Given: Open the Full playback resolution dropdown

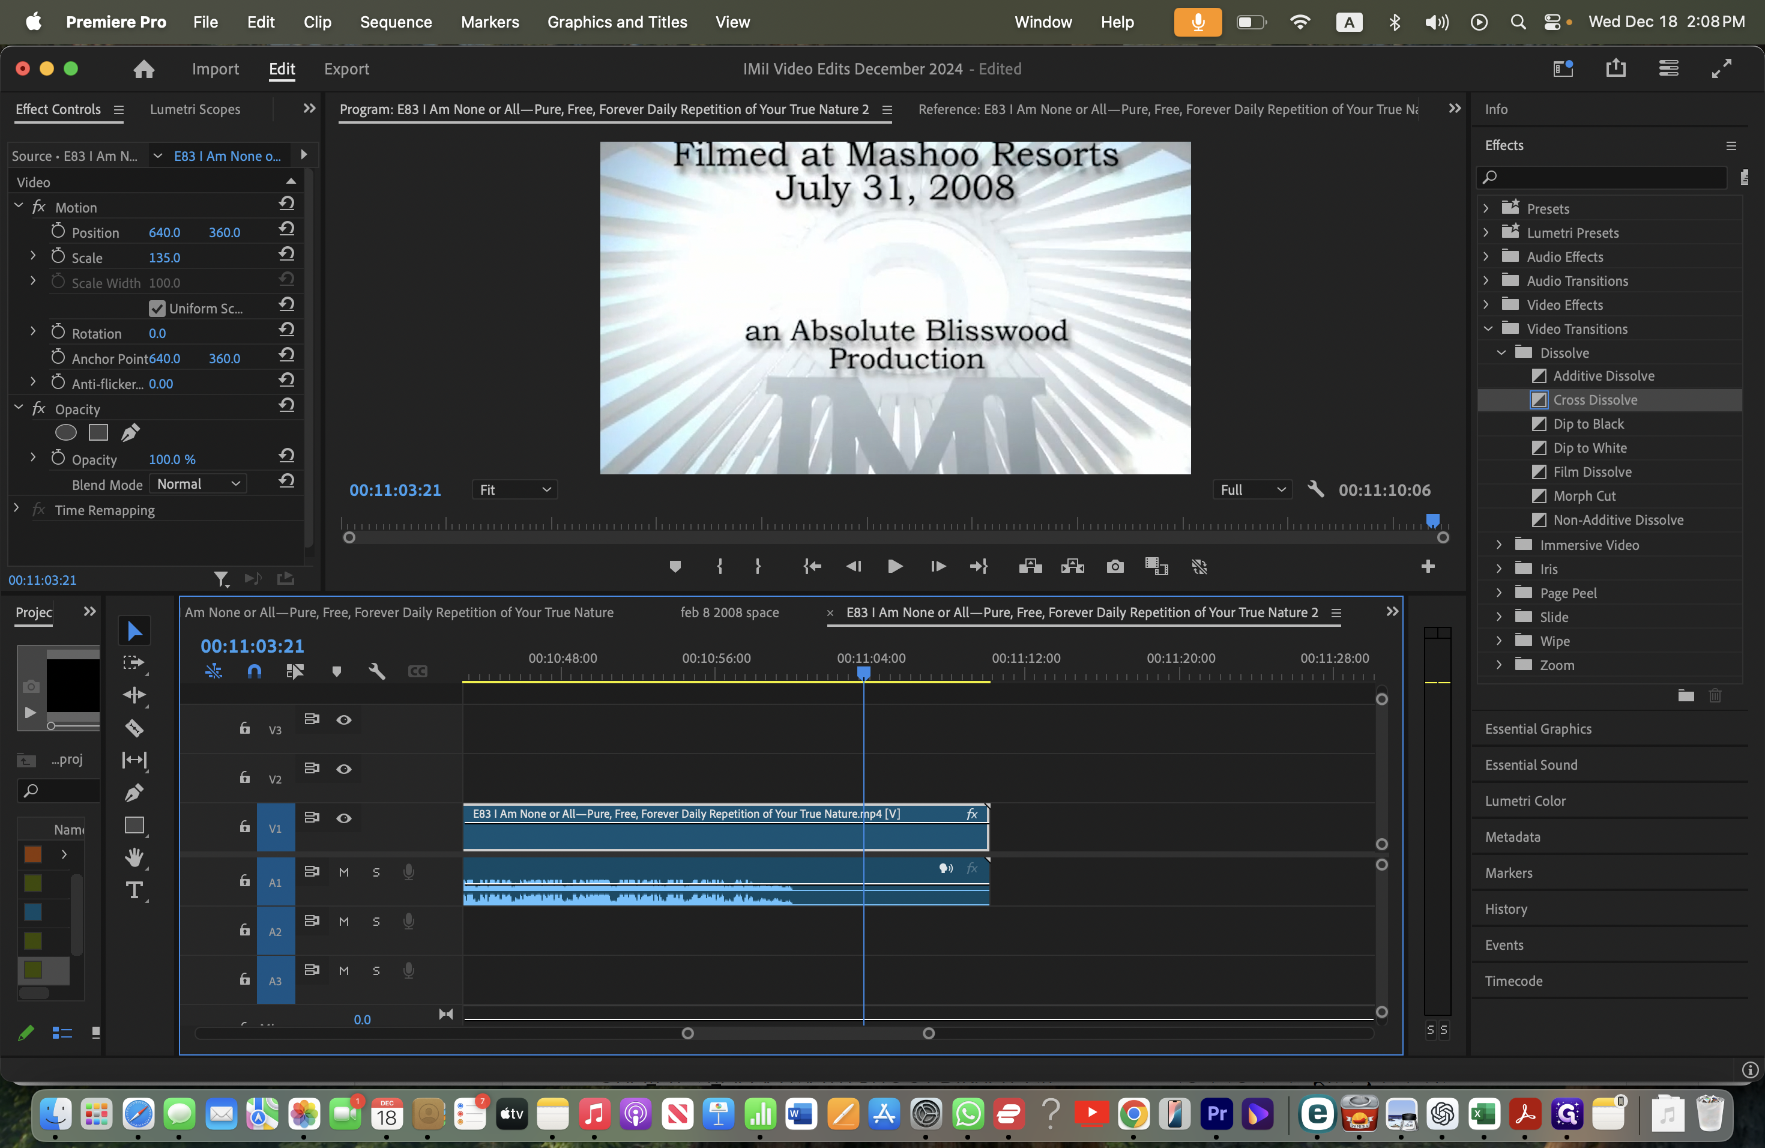Looking at the screenshot, I should 1252,489.
